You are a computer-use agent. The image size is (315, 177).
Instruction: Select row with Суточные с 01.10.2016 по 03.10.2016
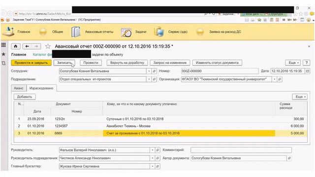[x=161, y=119]
